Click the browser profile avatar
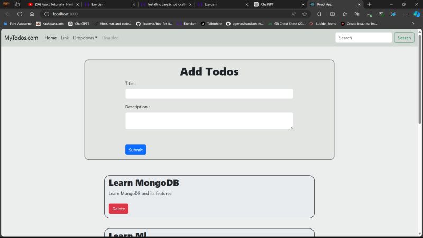 click(x=6, y=4)
